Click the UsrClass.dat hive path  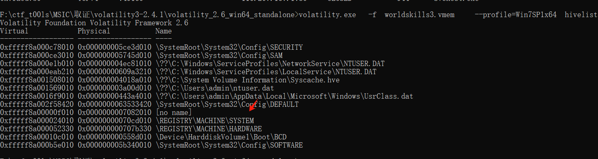[284, 96]
